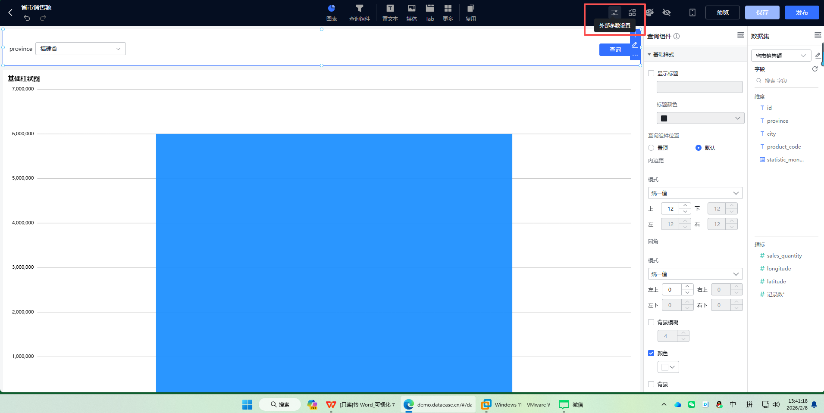
Task: Open 微信 from the taskbar
Action: [571, 404]
